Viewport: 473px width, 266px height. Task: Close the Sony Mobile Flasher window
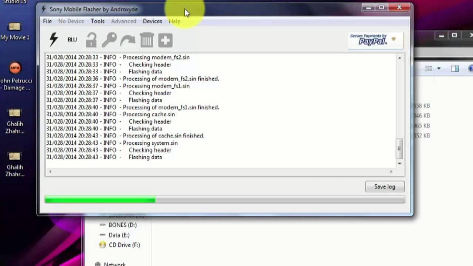(x=399, y=7)
